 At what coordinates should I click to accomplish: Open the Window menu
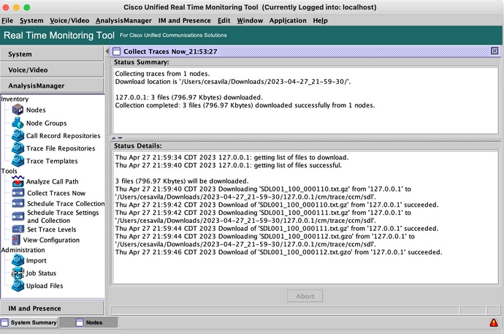click(250, 20)
